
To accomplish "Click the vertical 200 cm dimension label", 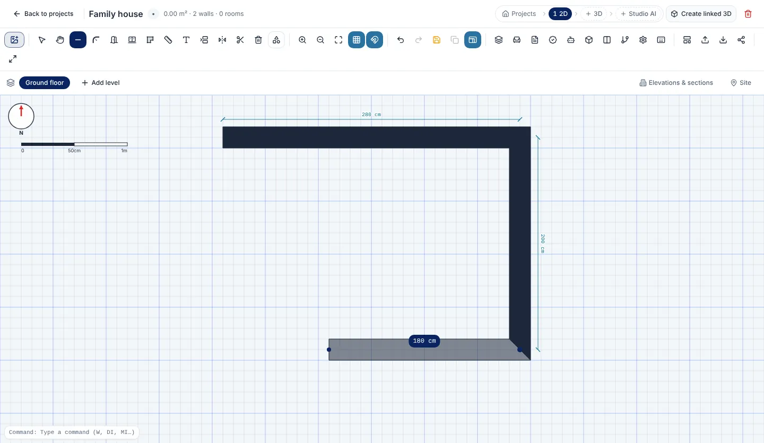I will pyautogui.click(x=542, y=244).
